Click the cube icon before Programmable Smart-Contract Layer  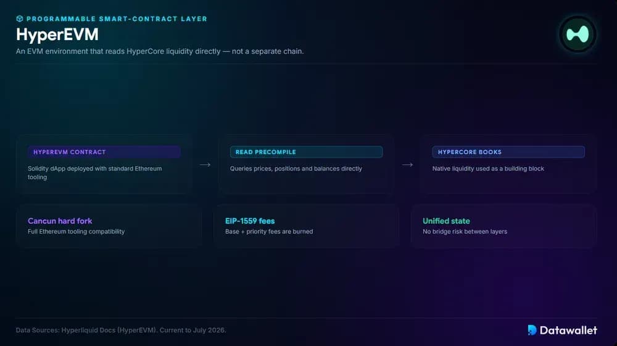coord(20,19)
